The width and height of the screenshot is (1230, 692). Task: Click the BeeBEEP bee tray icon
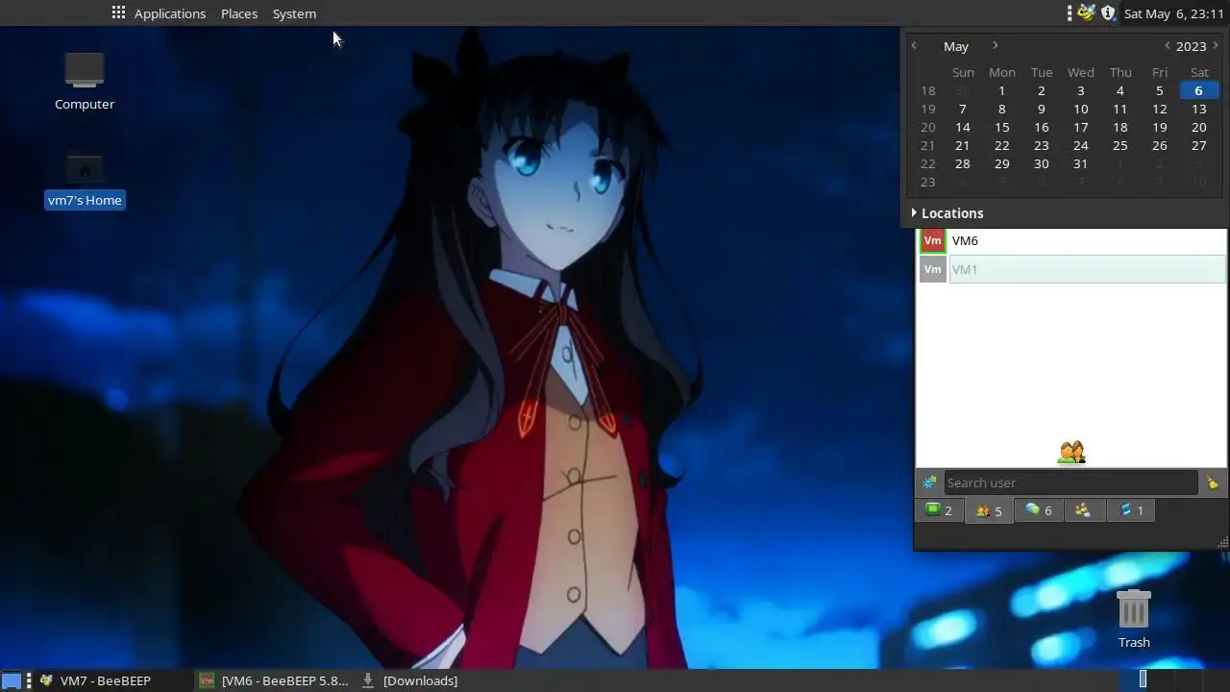pyautogui.click(x=1087, y=13)
